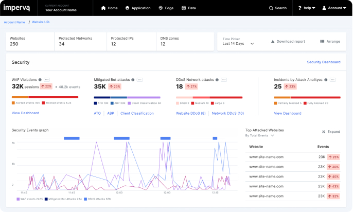This screenshot has width=353, height=212.
Task: Click the Expand icon for Top Attacked Websites
Action: [x=324, y=132]
